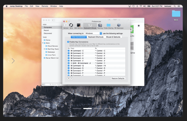Click the AirPlay display icon in menu bar

[130, 6]
